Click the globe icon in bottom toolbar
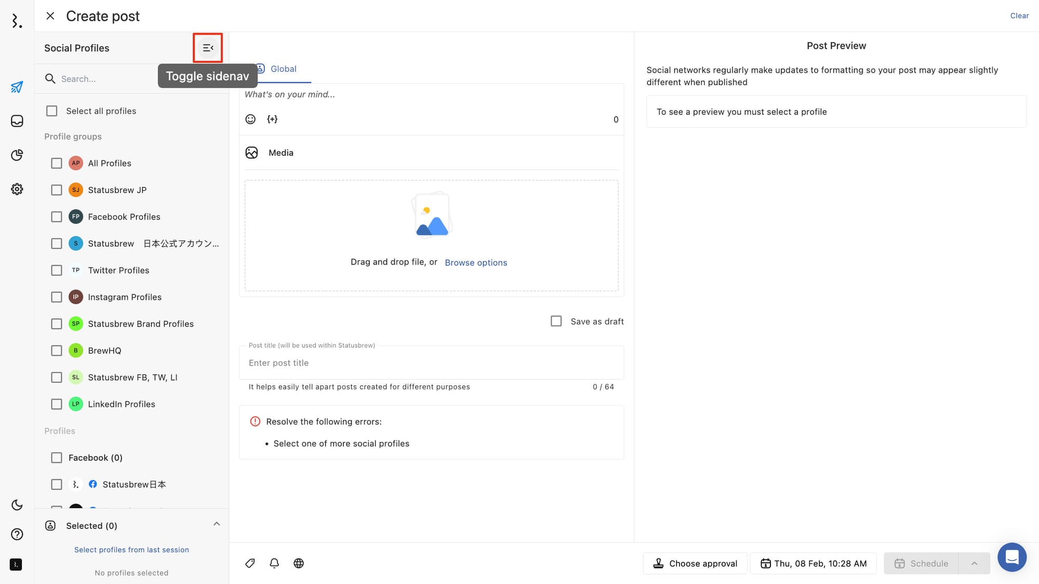1039x584 pixels. pyautogui.click(x=299, y=563)
